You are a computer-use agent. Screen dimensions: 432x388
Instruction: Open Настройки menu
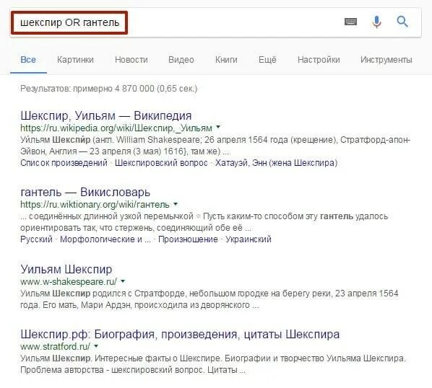(319, 60)
